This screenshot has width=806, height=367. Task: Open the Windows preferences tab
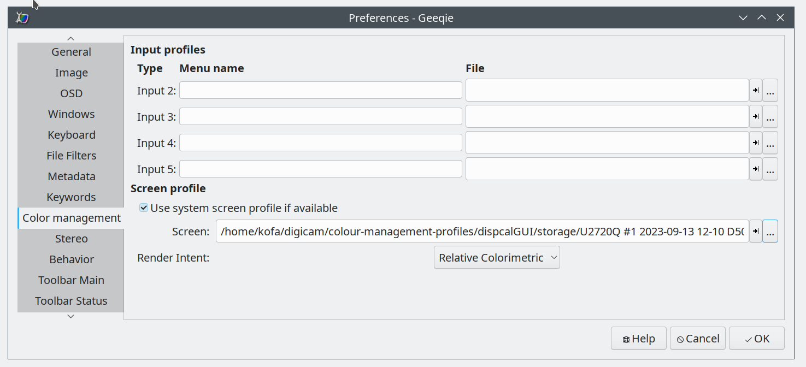coord(71,114)
